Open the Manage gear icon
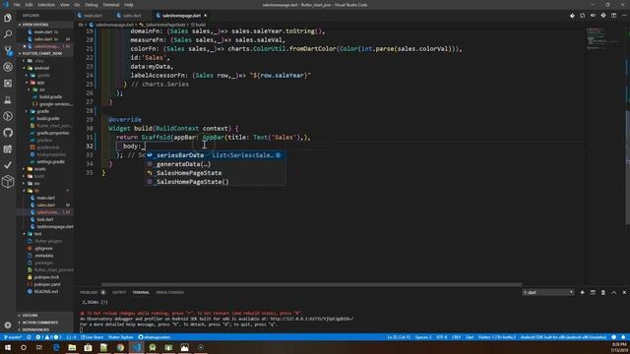This screenshot has width=630, height=354. point(8,325)
